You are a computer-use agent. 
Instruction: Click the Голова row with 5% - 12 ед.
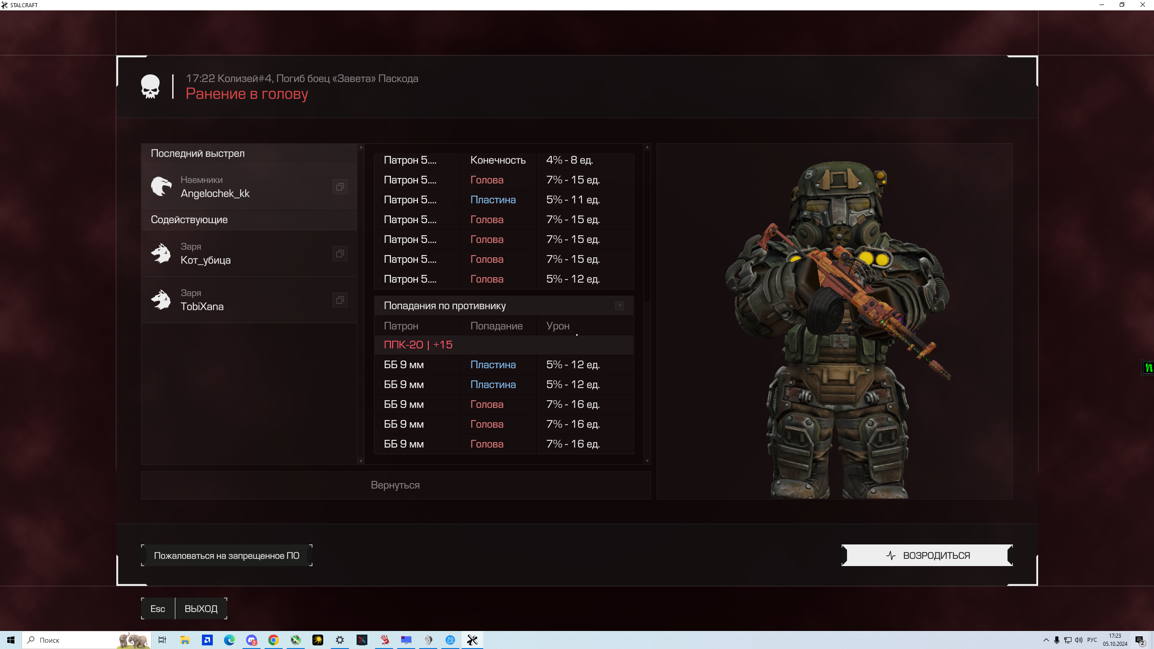point(504,279)
